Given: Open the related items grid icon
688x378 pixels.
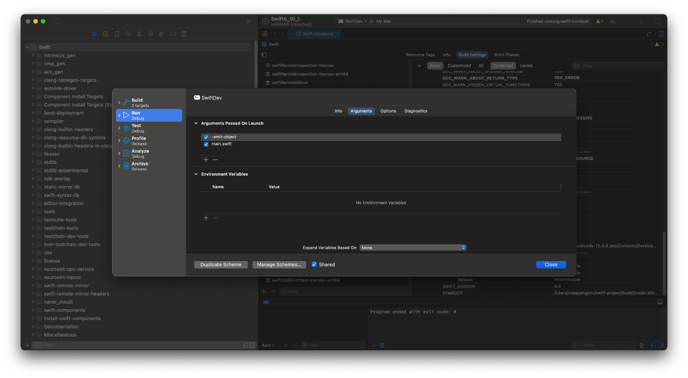Looking at the screenshot, I should click(x=265, y=34).
